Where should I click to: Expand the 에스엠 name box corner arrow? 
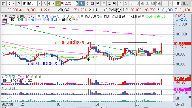click(77, 3)
